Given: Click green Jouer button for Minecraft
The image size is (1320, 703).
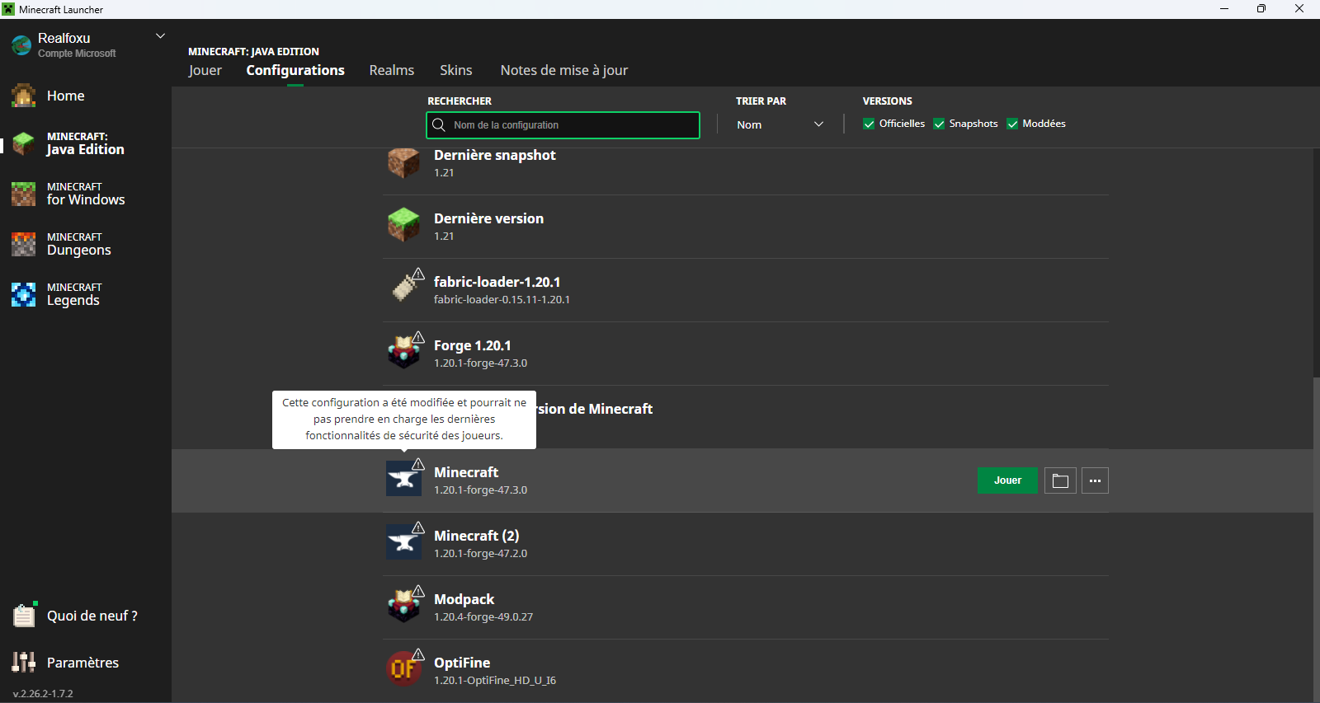Looking at the screenshot, I should coord(1007,480).
